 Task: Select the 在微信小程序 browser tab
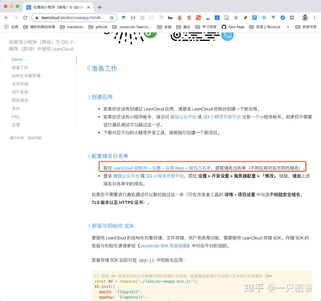pos(58,8)
